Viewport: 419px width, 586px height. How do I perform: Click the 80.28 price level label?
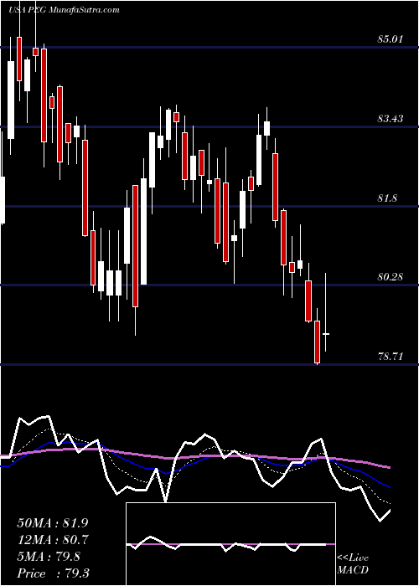pos(391,277)
